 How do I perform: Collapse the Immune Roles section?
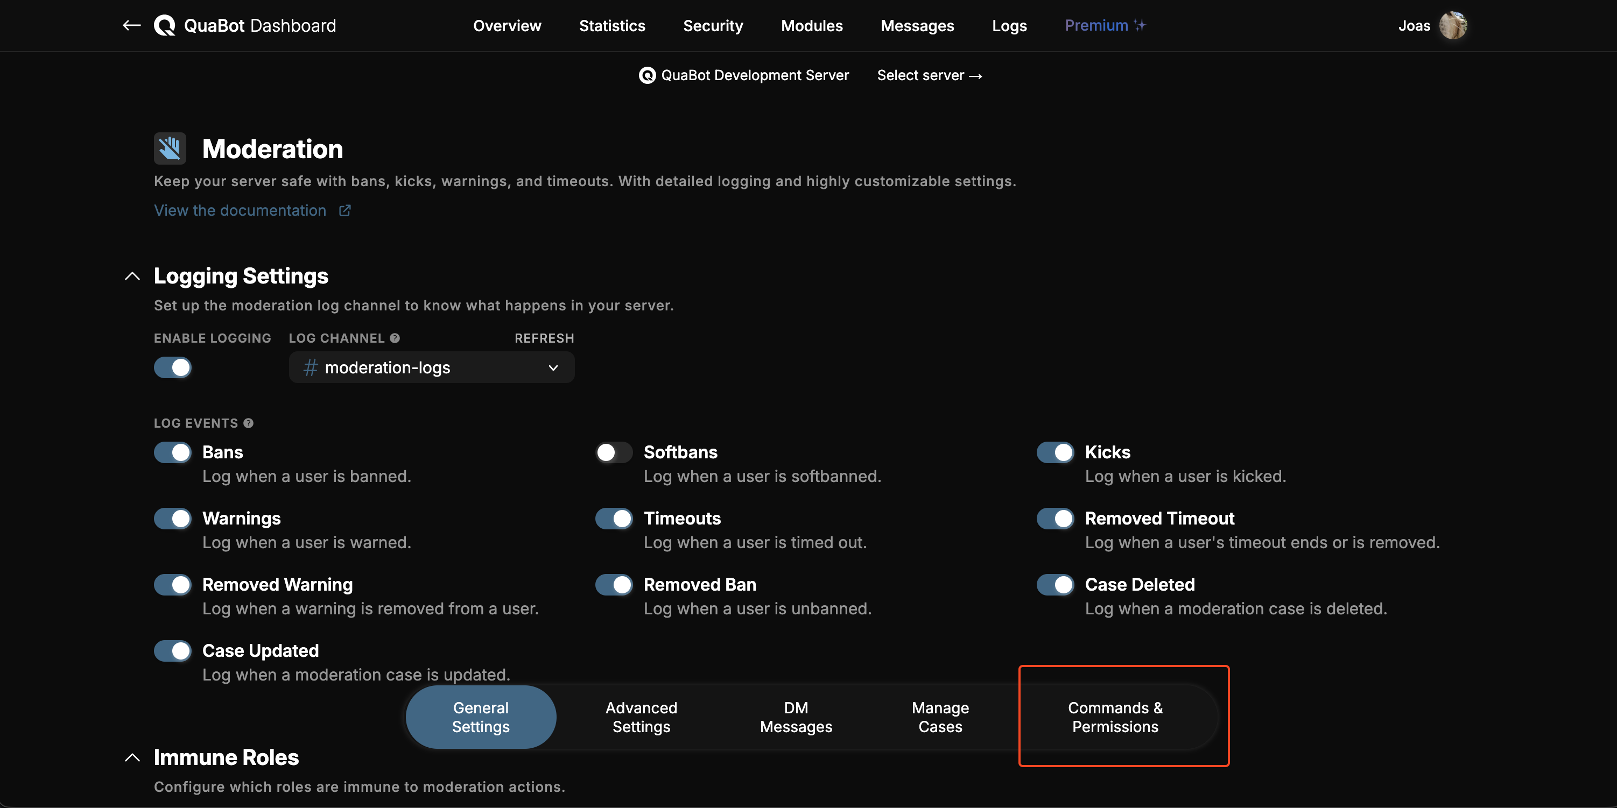click(132, 757)
